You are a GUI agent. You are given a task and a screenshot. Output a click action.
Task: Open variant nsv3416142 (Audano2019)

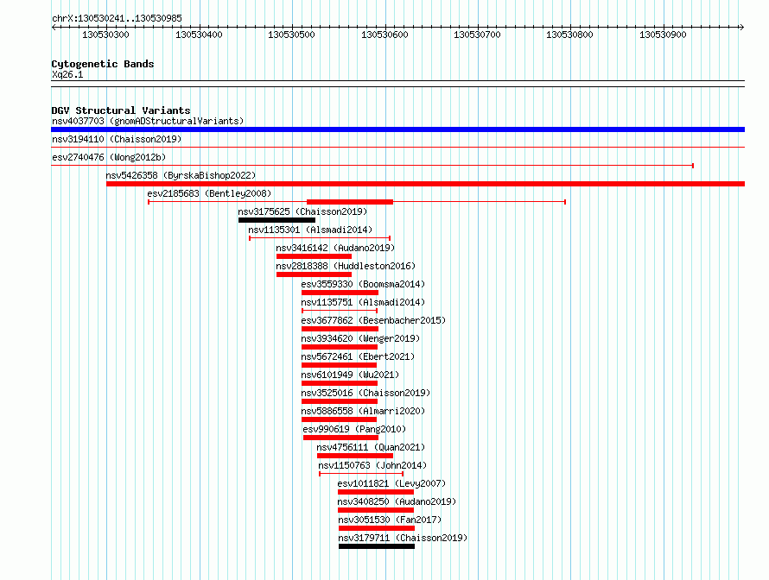pyautogui.click(x=335, y=248)
